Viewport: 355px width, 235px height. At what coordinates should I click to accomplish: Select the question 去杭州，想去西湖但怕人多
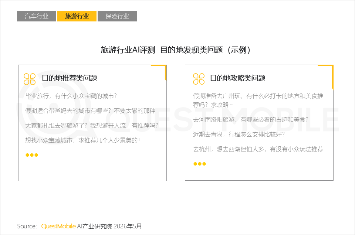pyautogui.click(x=258, y=149)
